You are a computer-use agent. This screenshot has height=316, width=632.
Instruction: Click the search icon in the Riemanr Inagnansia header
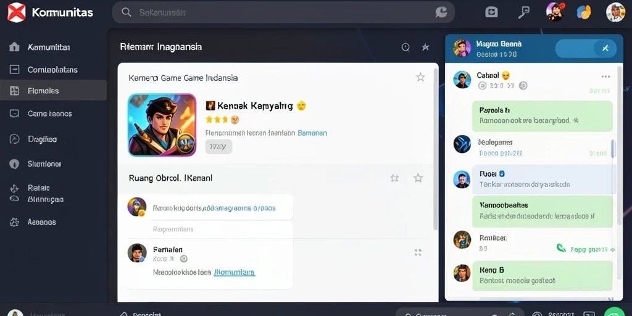405,47
